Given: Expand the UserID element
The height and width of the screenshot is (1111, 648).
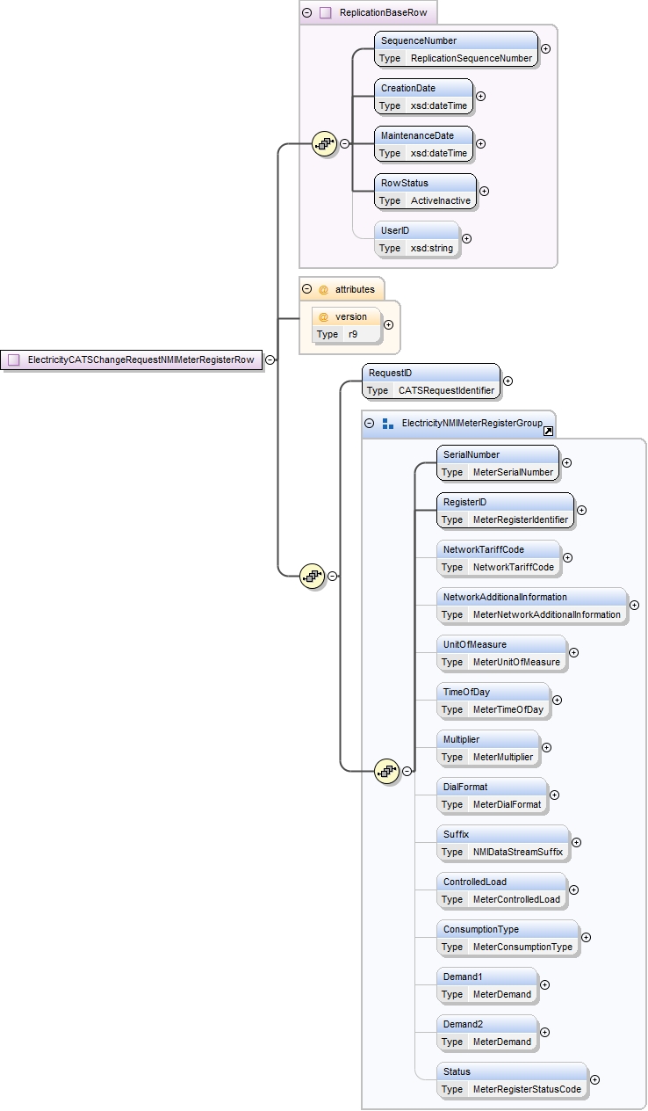Looking at the screenshot, I should pyautogui.click(x=466, y=239).
